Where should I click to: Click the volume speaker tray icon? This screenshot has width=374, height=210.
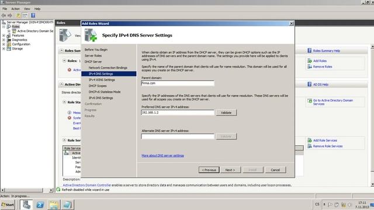349,205
